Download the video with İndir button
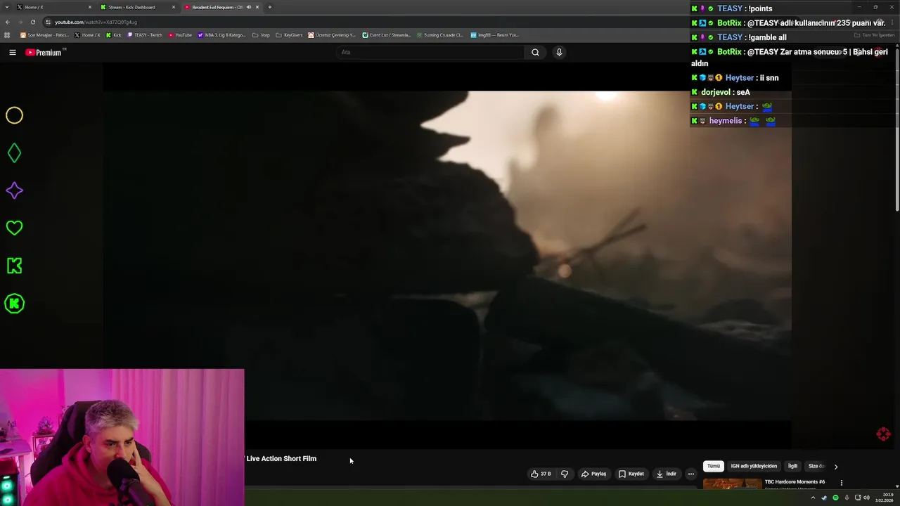 (666, 474)
